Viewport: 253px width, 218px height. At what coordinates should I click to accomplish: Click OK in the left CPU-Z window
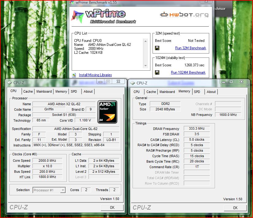pyautogui.click(x=112, y=208)
